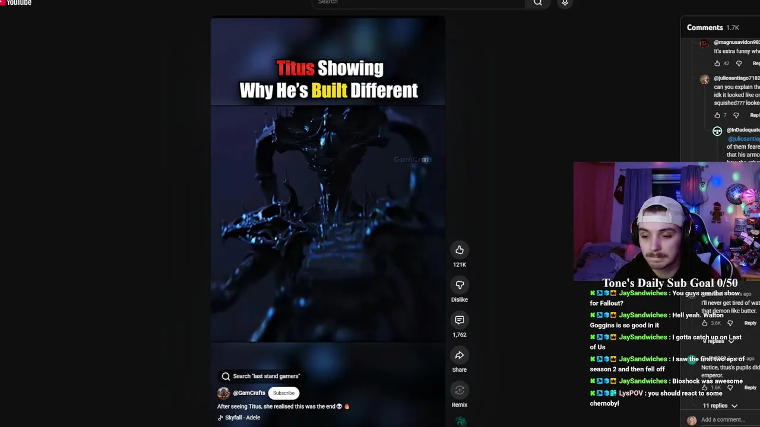The image size is (760, 427).
Task: Subscribe to GamCrafts
Action: tap(284, 393)
